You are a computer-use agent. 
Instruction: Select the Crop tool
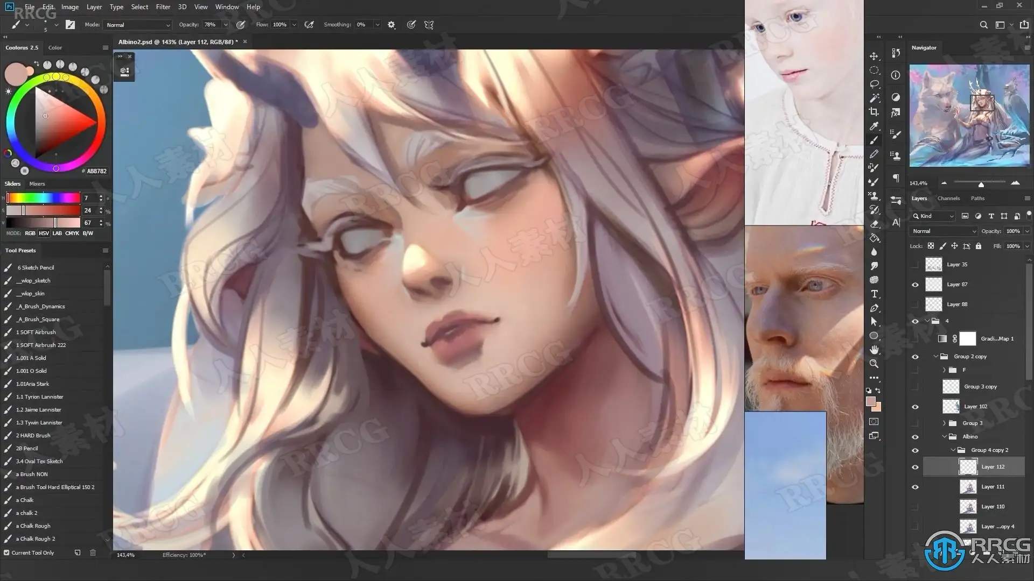[874, 112]
